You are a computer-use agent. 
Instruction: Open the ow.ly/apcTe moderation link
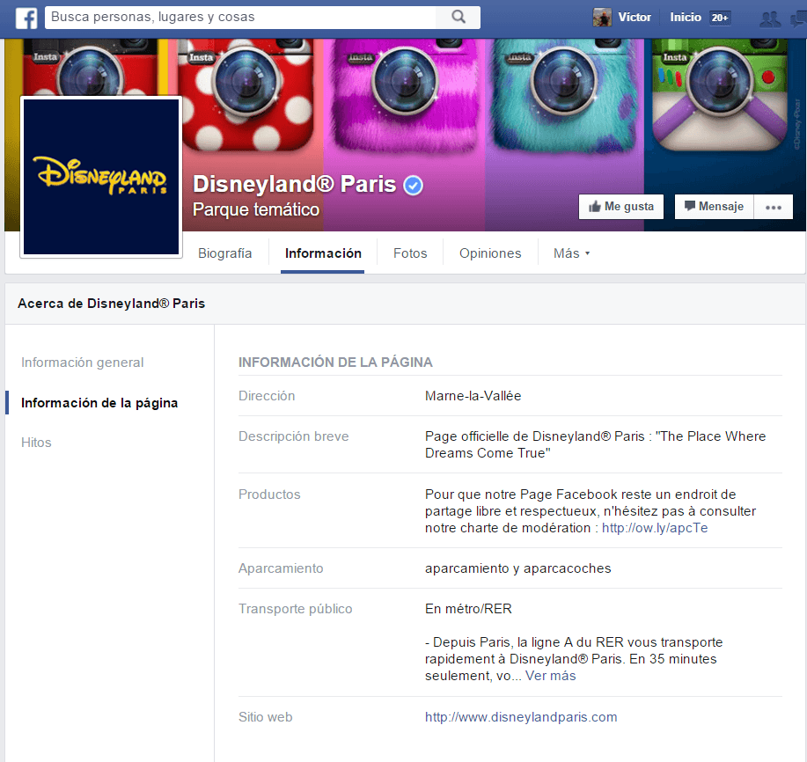pyautogui.click(x=655, y=528)
